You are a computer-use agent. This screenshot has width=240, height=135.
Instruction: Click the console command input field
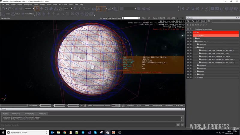88,125
